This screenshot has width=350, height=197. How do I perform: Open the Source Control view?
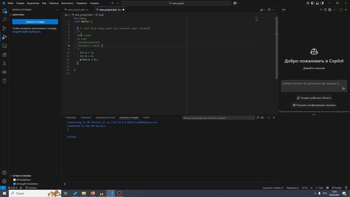(x=4, y=28)
